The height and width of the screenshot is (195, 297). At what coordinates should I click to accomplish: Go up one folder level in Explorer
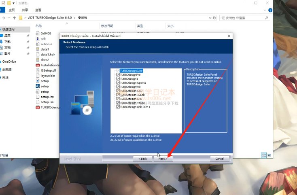point(15,18)
